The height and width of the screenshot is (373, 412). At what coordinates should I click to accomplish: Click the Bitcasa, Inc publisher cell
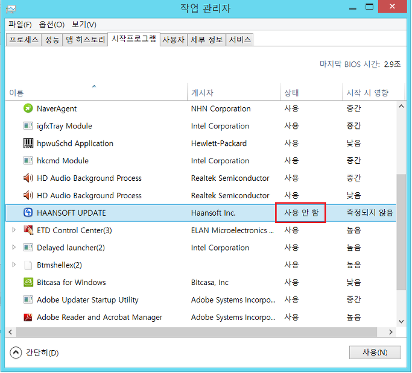pos(210,283)
